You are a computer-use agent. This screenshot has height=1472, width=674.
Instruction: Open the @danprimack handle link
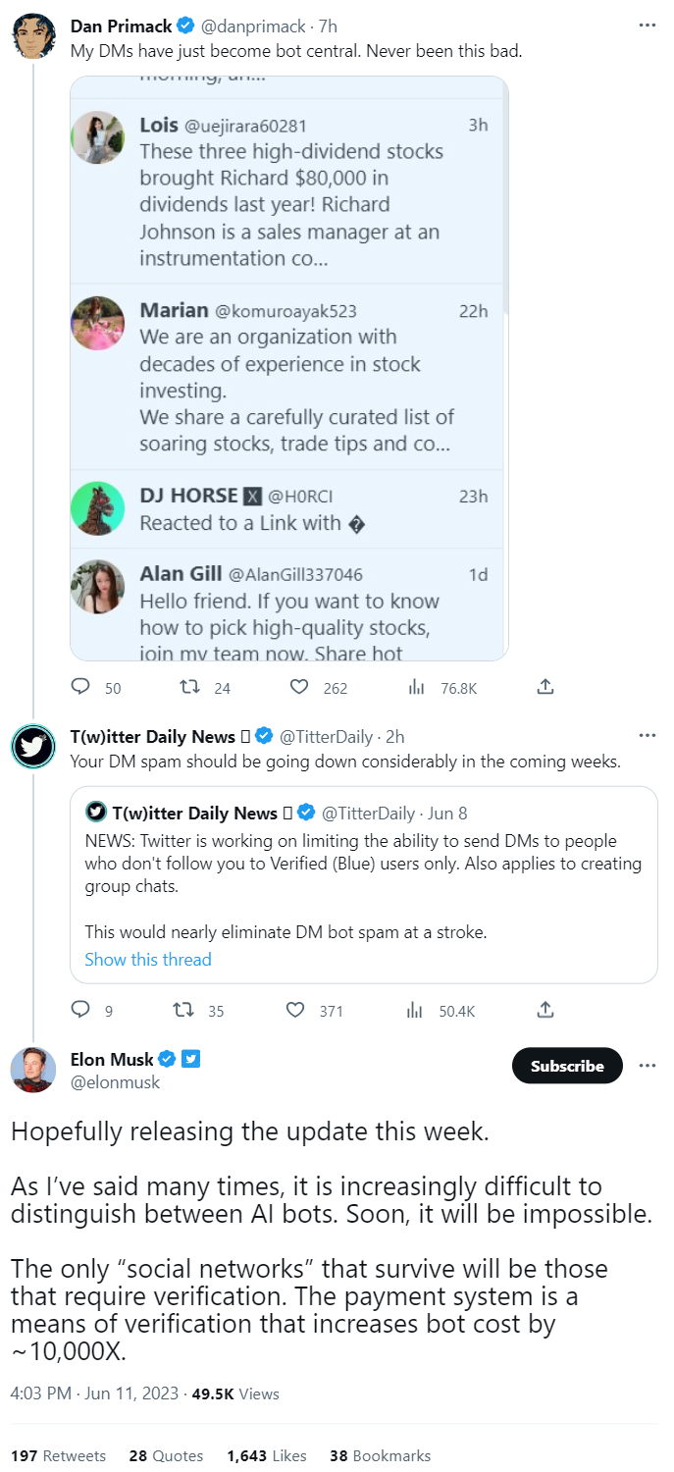(256, 26)
